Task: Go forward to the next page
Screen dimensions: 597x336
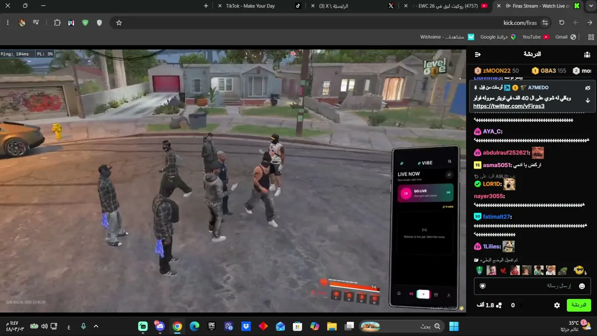Action: click(x=576, y=22)
